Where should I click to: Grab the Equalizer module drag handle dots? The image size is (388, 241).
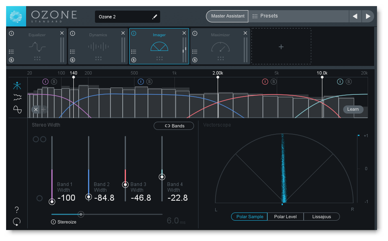coord(37,59)
